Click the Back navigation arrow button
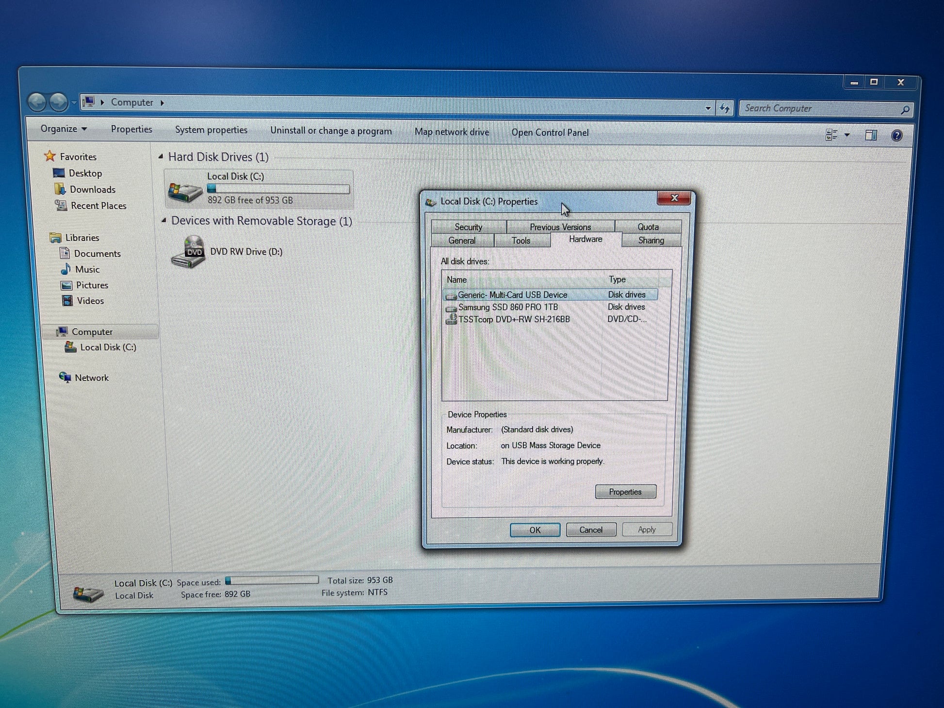This screenshot has width=944, height=708. 37,102
